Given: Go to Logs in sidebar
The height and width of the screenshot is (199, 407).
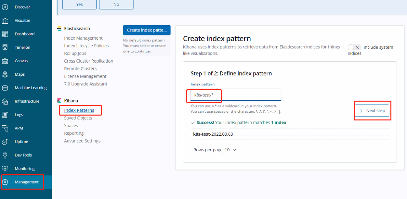Looking at the screenshot, I should (x=19, y=115).
